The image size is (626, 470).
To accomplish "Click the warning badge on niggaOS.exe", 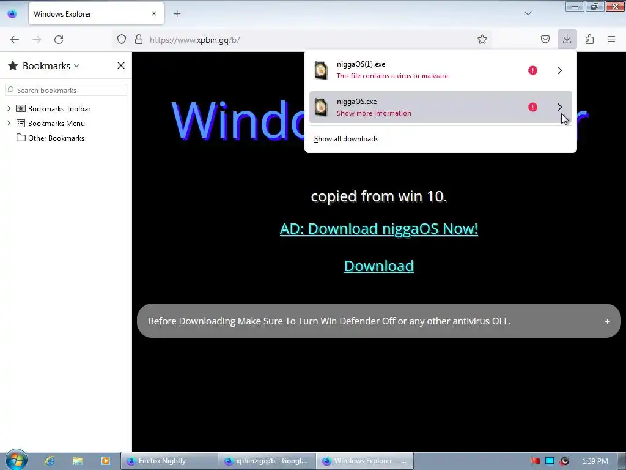I will tap(532, 107).
